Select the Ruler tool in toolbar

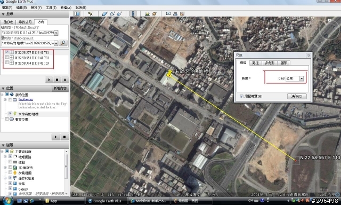133,13
